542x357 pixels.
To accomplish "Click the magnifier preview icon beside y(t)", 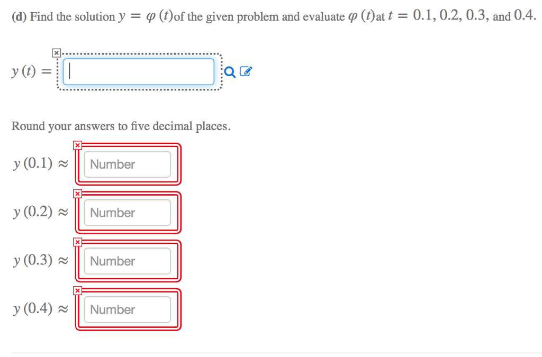I will tap(230, 72).
